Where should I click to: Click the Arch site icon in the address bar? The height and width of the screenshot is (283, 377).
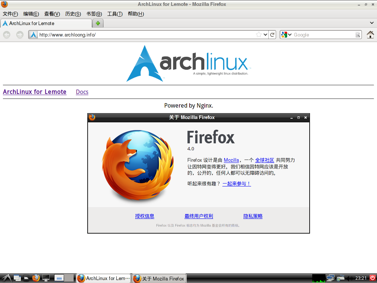tap(34, 35)
